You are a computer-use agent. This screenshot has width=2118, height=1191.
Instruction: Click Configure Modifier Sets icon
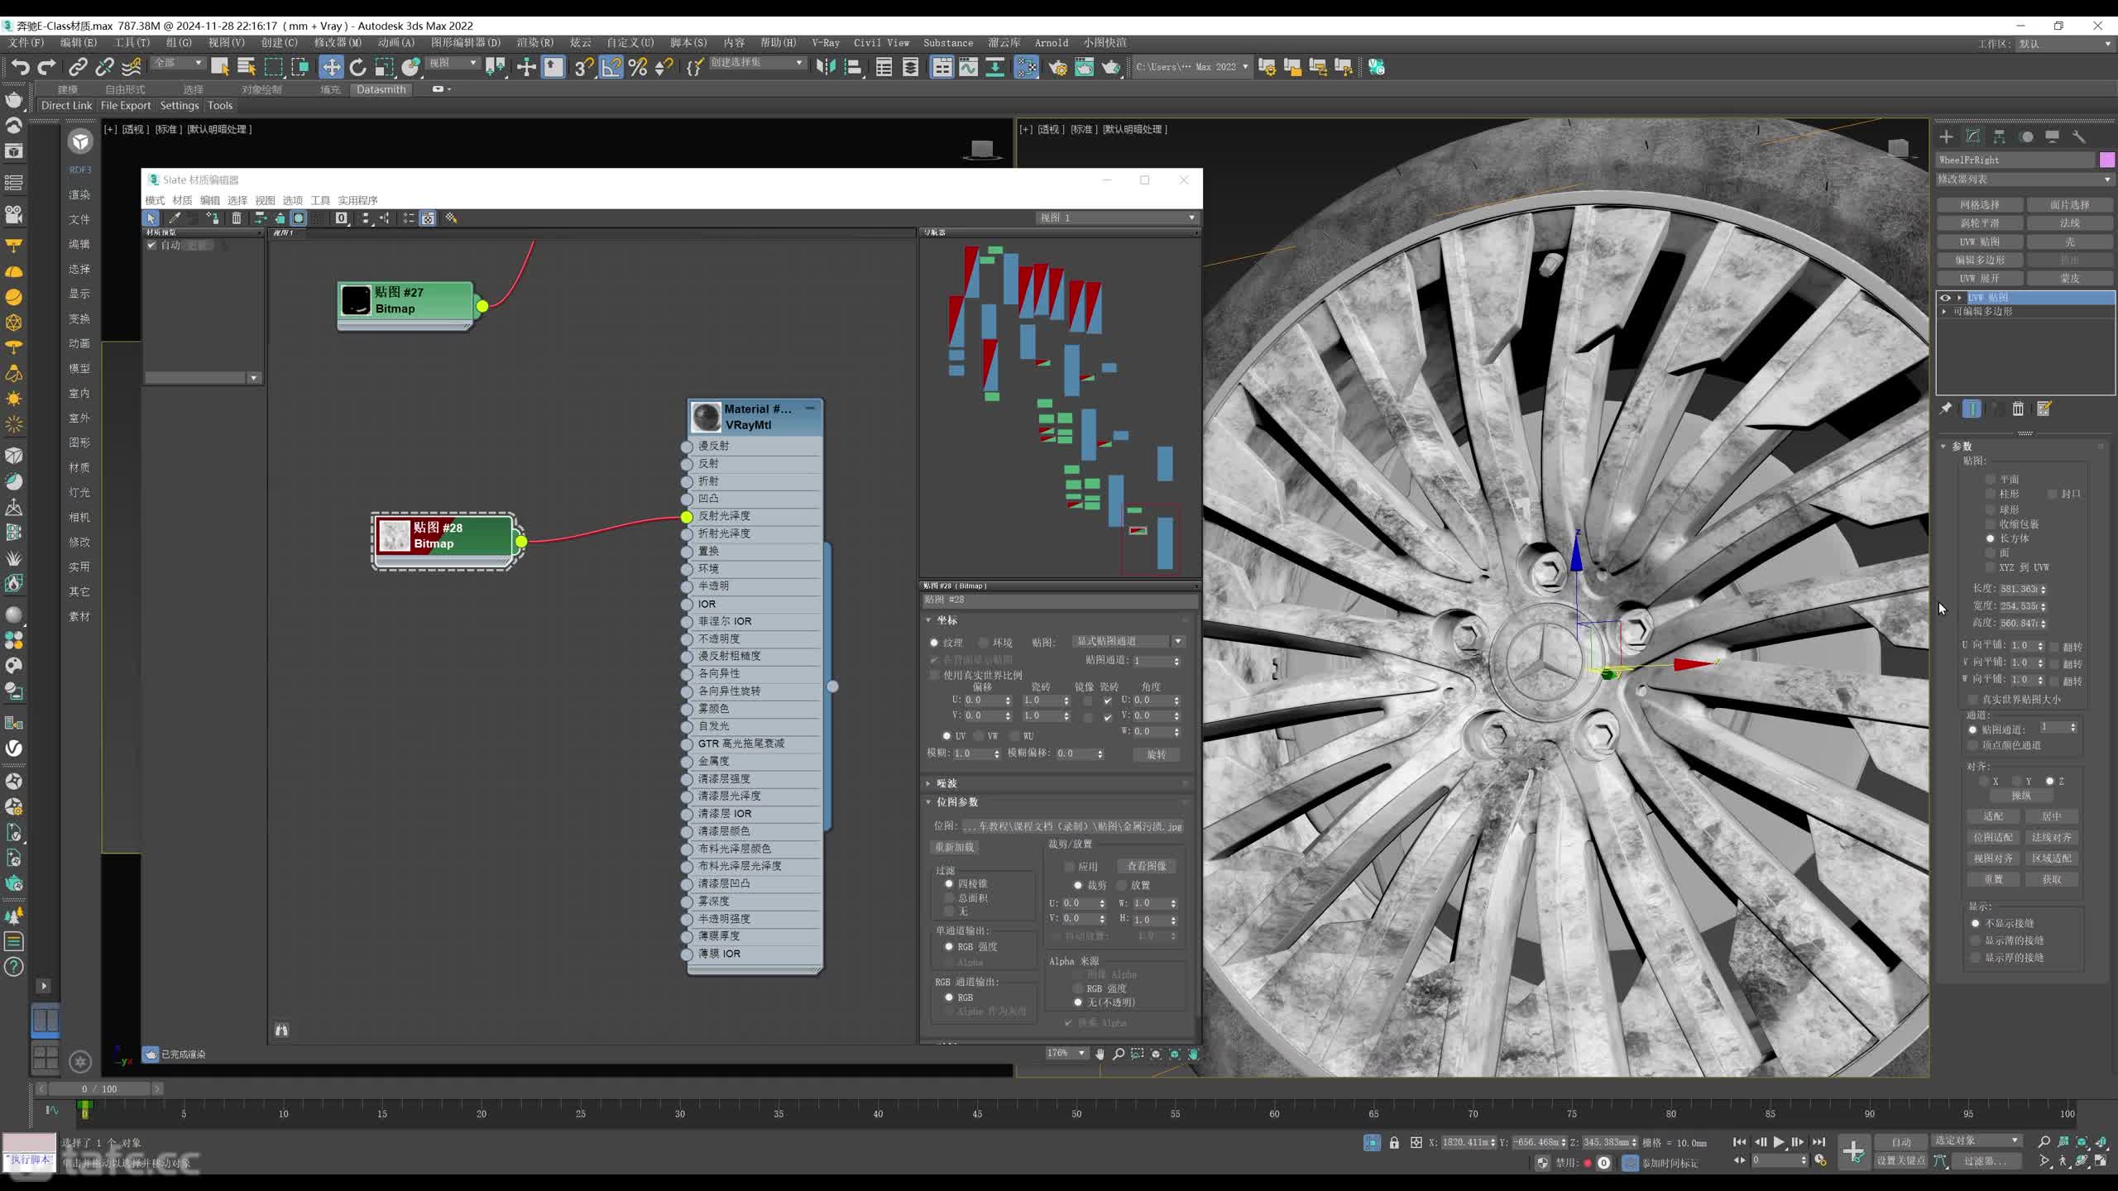point(2044,409)
